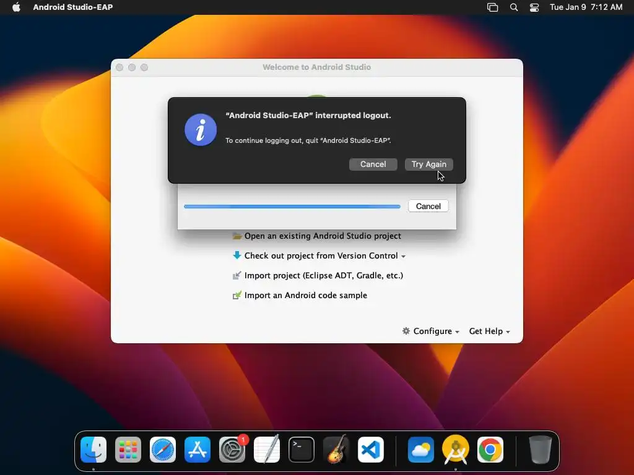Image resolution: width=634 pixels, height=475 pixels.
Task: Open the Configure dropdown menu
Action: (436, 332)
